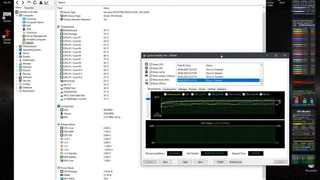Switch to the Cooling Fans tab
The image size is (320, 180).
coord(169,89)
